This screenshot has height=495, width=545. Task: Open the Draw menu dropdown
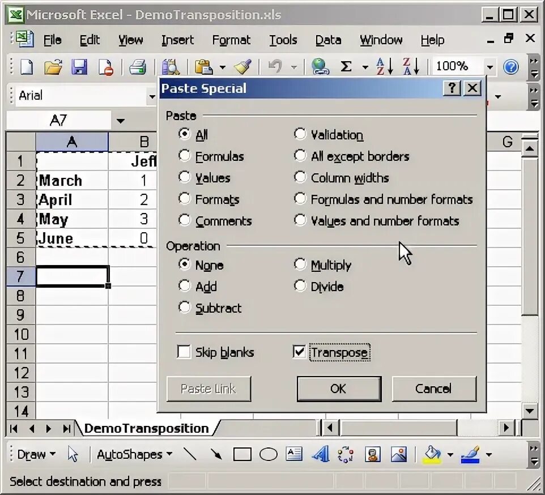click(36, 454)
